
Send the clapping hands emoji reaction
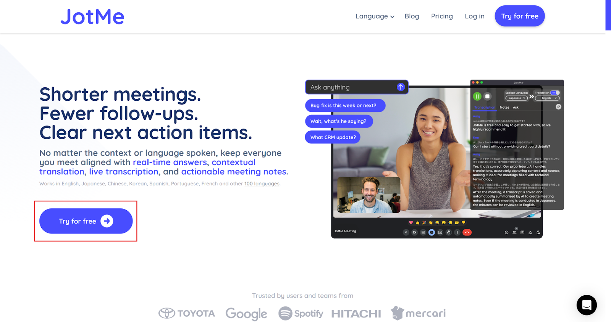[431, 222]
